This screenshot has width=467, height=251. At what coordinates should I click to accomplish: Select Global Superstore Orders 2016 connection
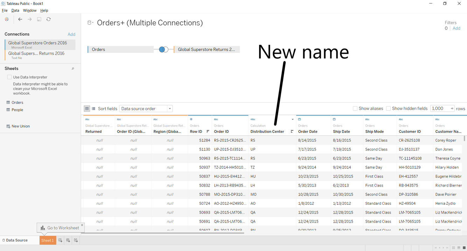(40, 45)
